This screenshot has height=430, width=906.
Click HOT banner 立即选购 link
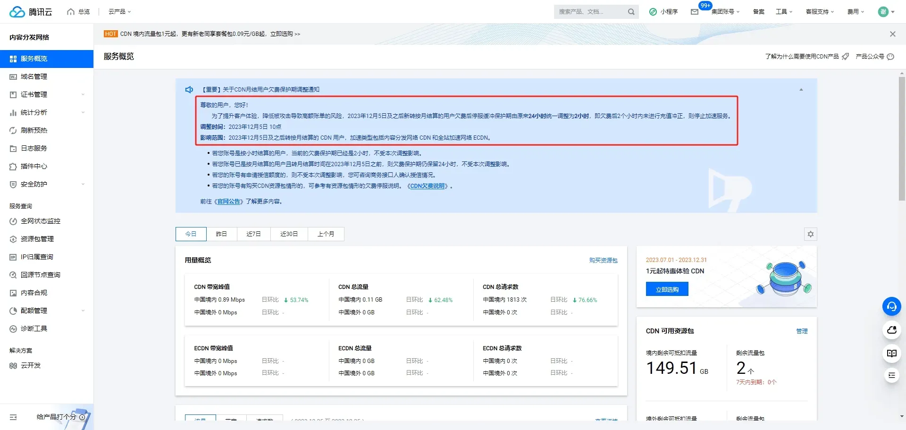(285, 34)
